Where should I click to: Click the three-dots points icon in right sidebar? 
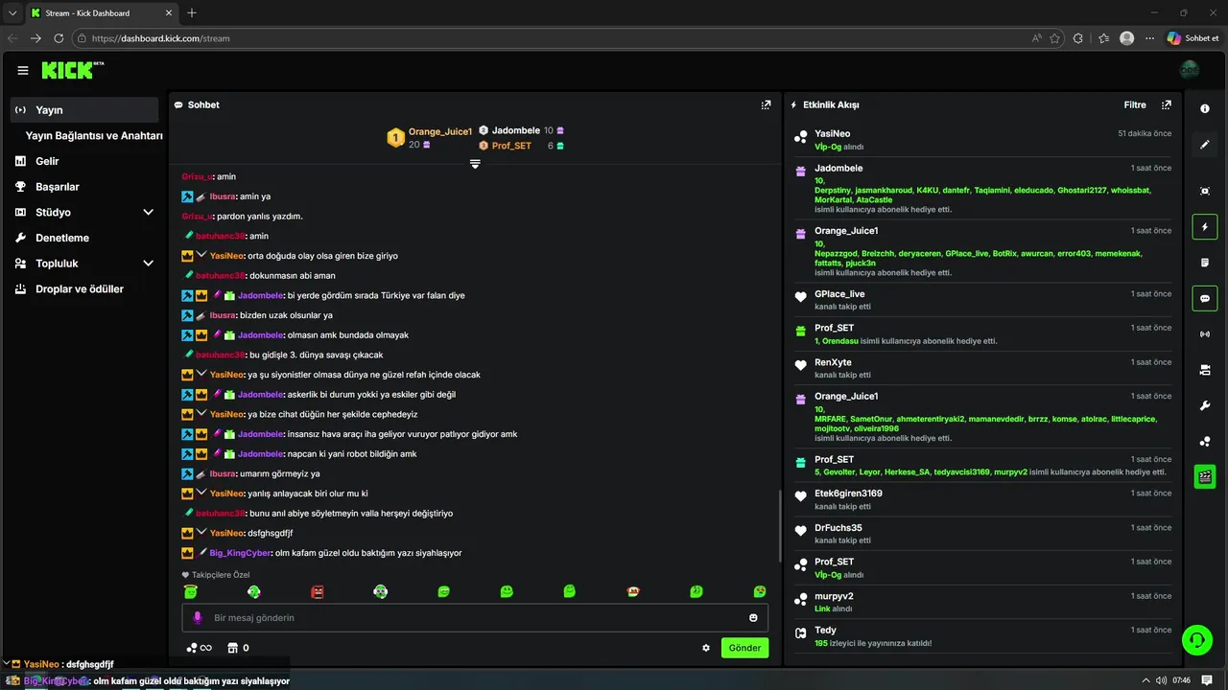1205,442
